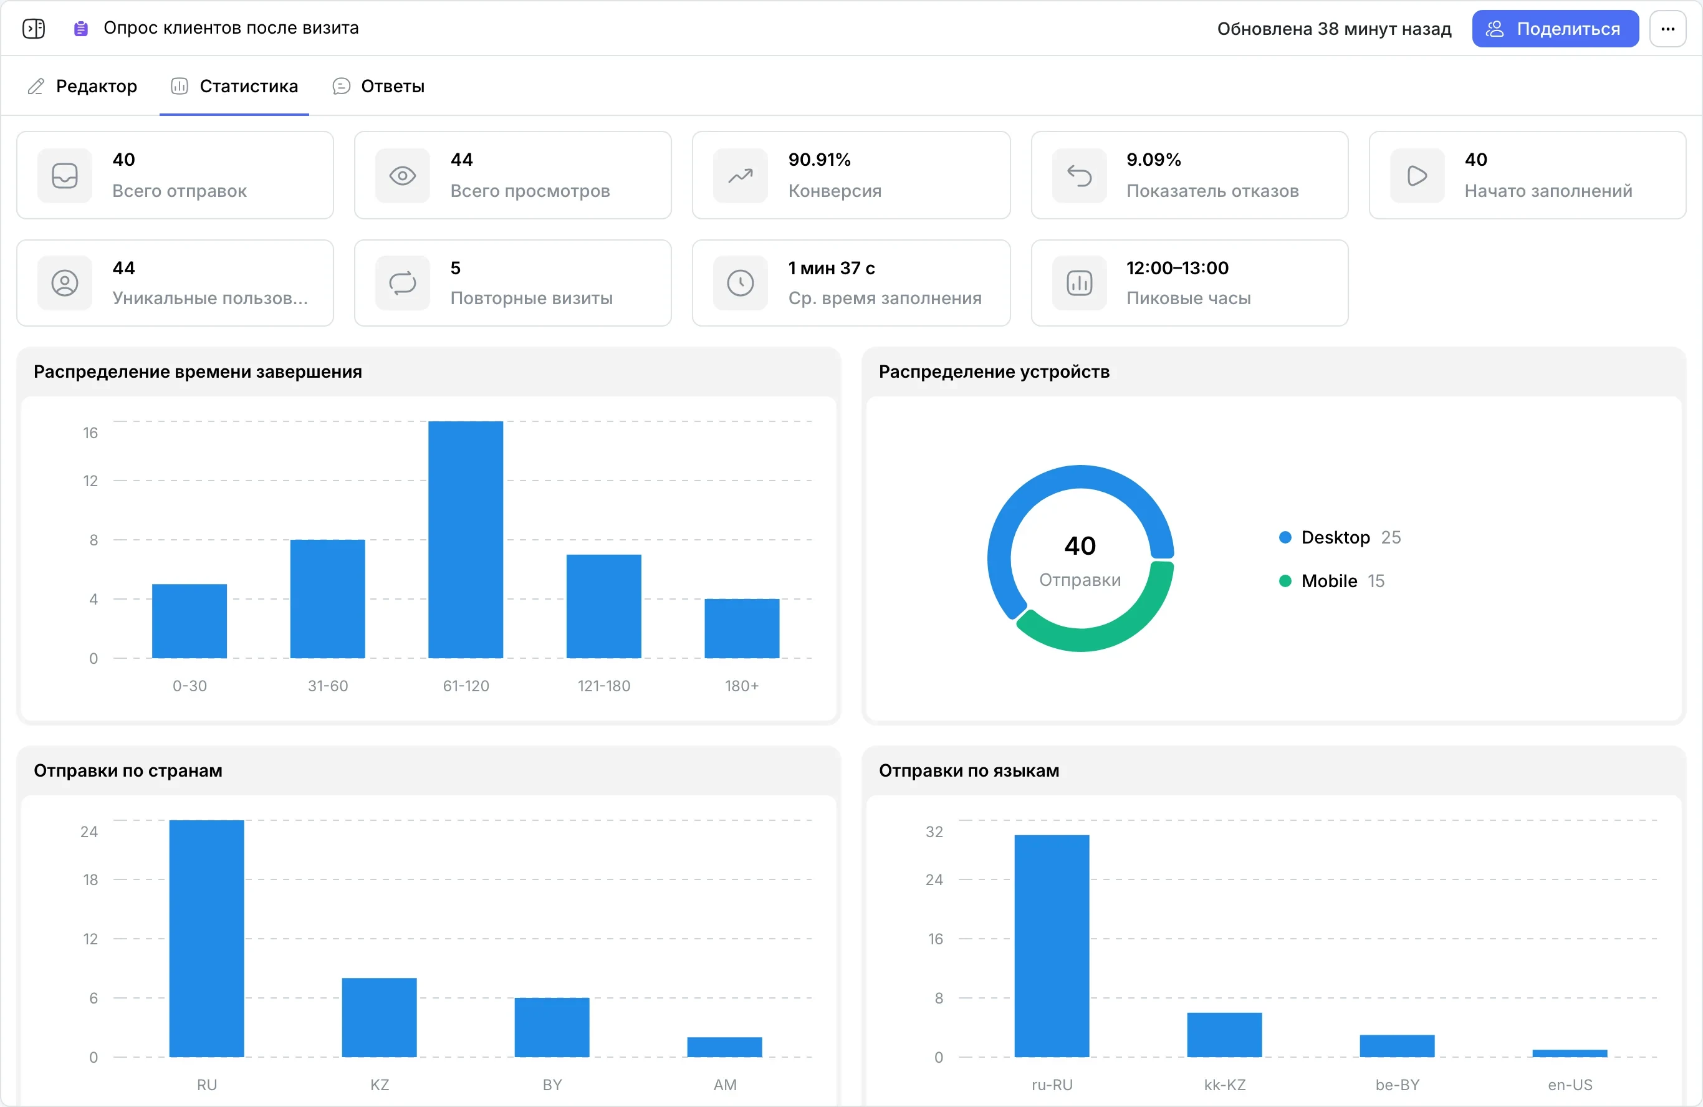Open the three-dot more options menu

point(1667,29)
